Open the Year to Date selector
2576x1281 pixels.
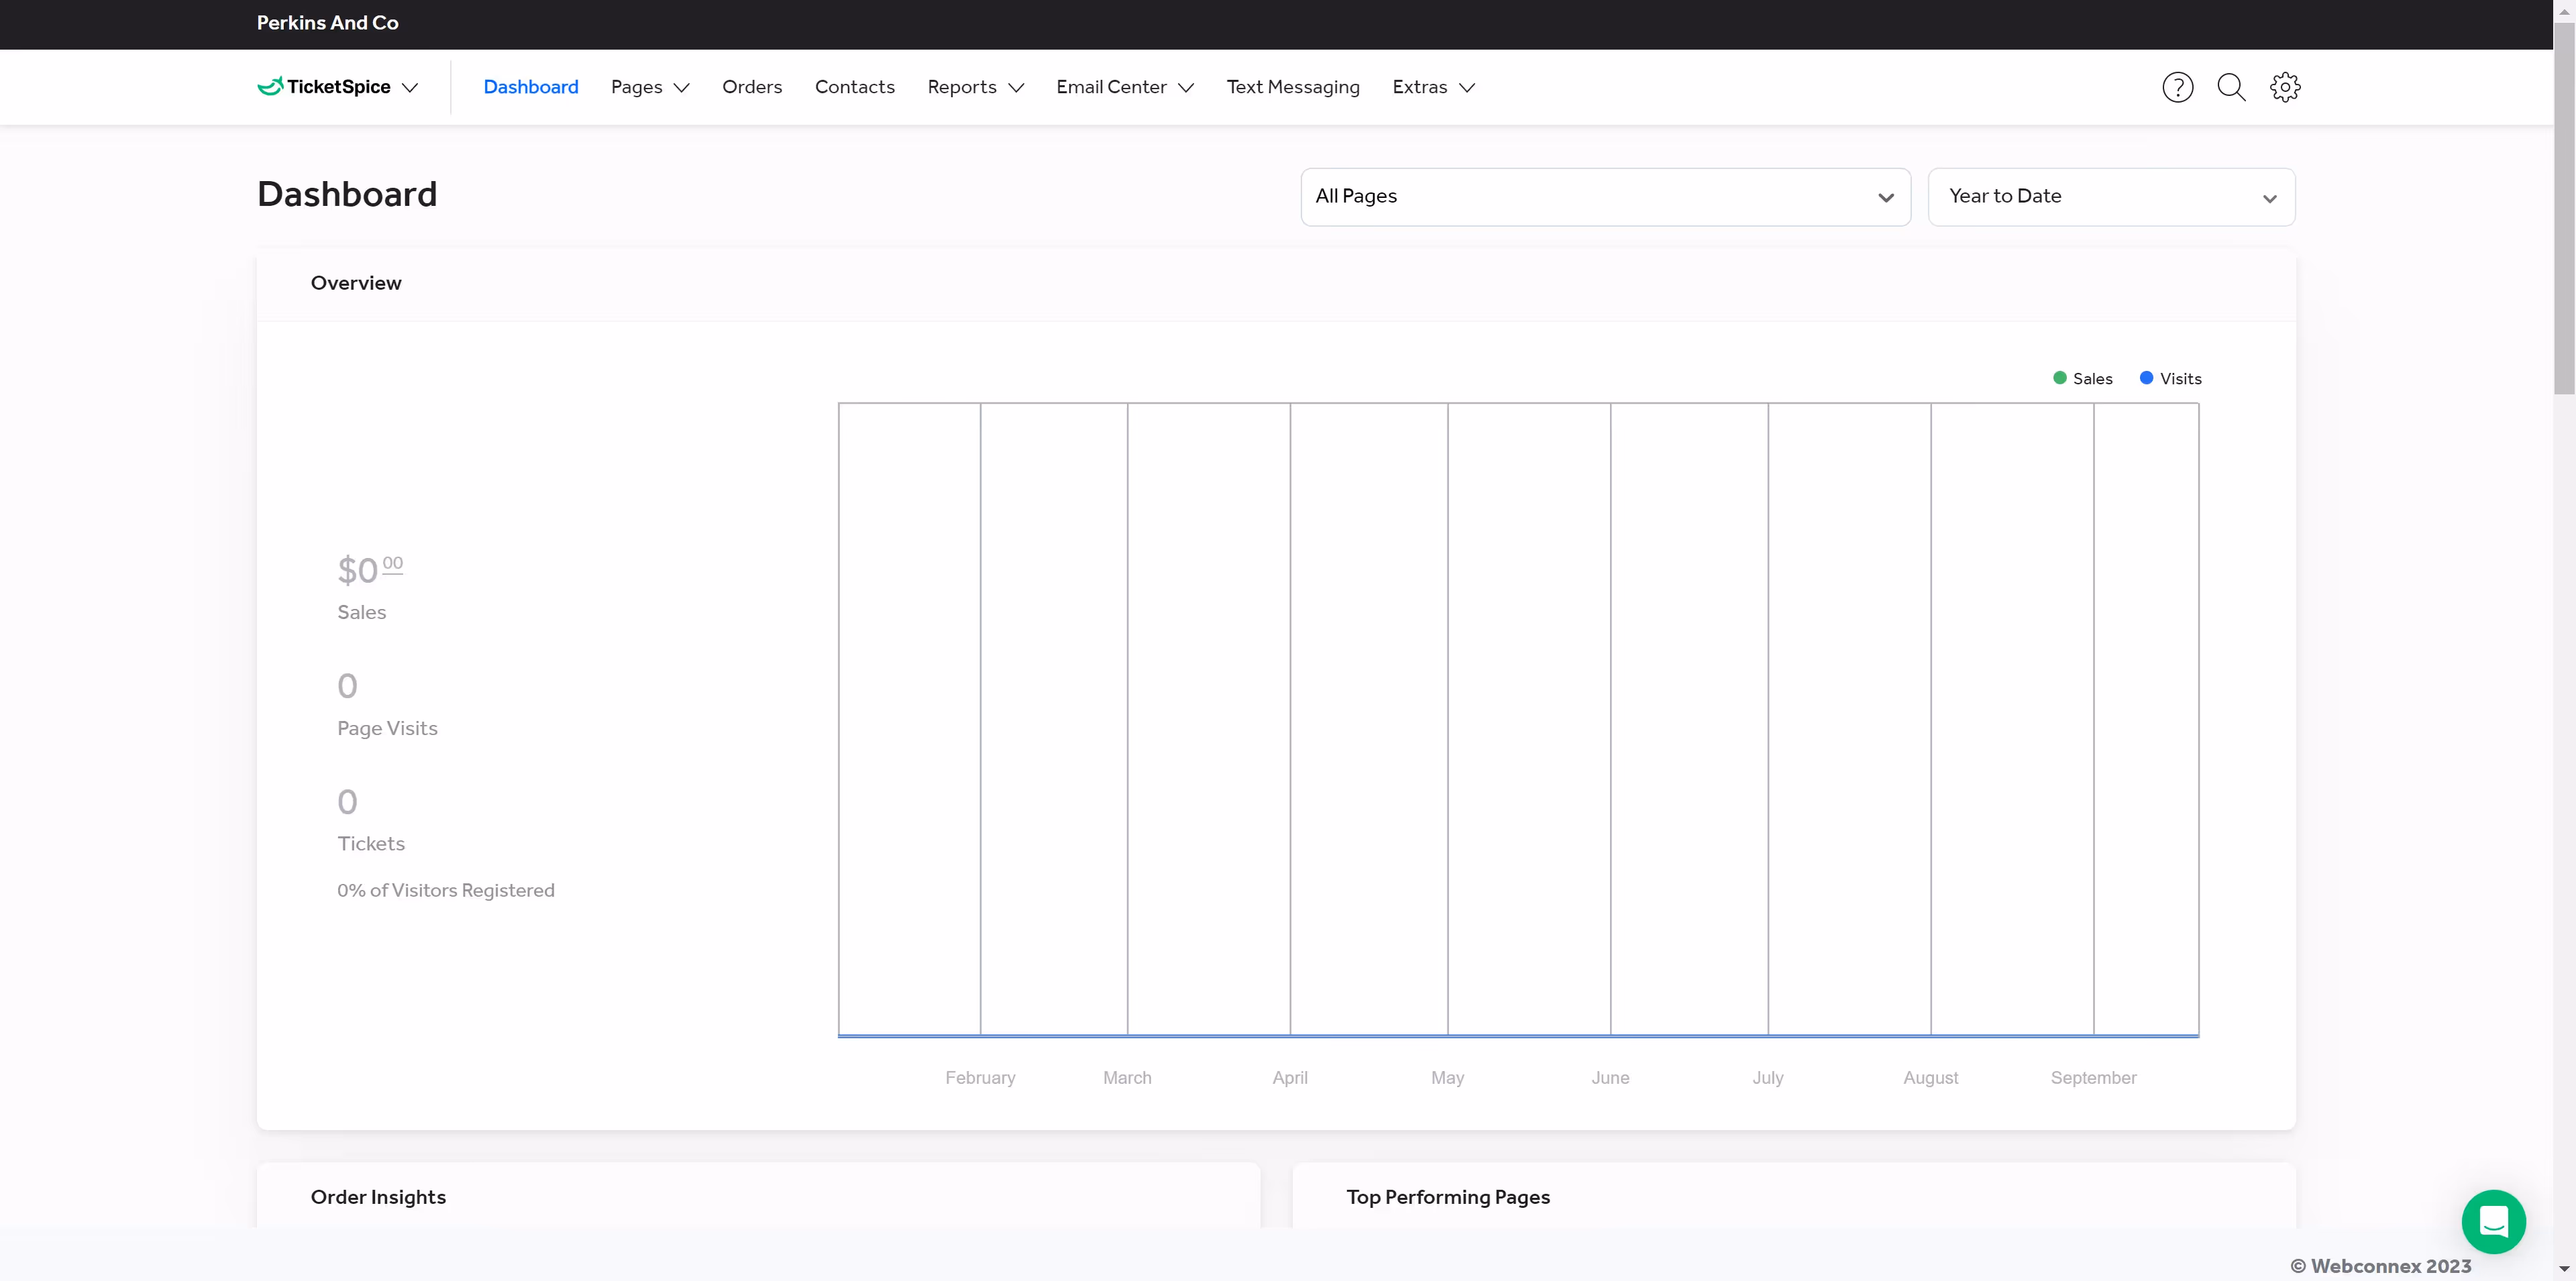(x=2111, y=197)
